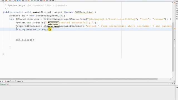Click the orange error stripe status square

point(174,3)
